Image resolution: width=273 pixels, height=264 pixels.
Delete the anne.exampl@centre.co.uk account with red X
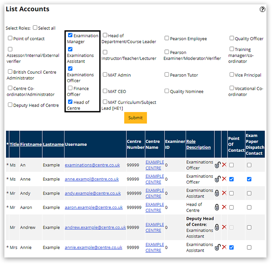[x=224, y=179]
